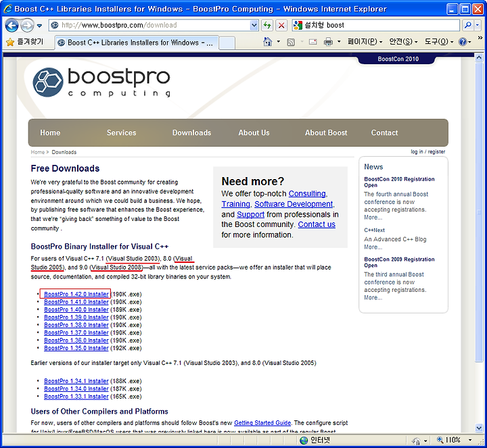
Task: Download BoostPro 1.39.0 Installer
Action: coord(76,318)
